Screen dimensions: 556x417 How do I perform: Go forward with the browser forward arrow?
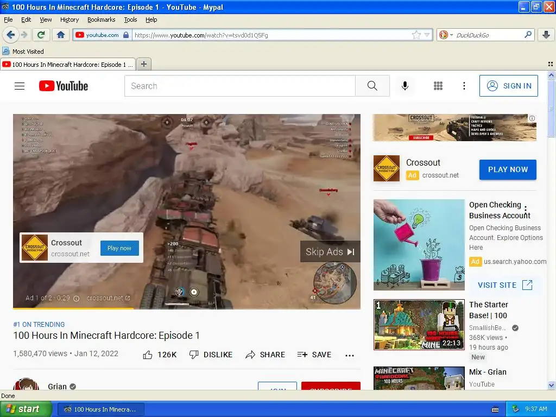click(24, 35)
